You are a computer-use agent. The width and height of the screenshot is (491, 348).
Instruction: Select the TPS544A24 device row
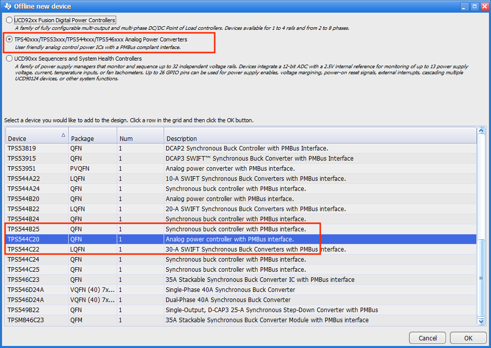coord(241,188)
